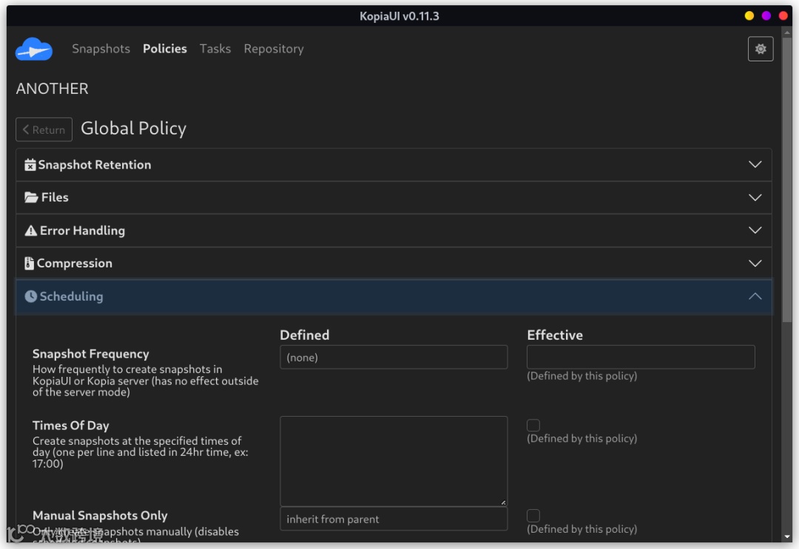Click the Return button
The height and width of the screenshot is (549, 799).
pyautogui.click(x=44, y=129)
